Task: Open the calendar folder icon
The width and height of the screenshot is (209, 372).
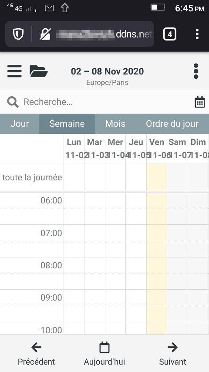Action: tap(39, 71)
